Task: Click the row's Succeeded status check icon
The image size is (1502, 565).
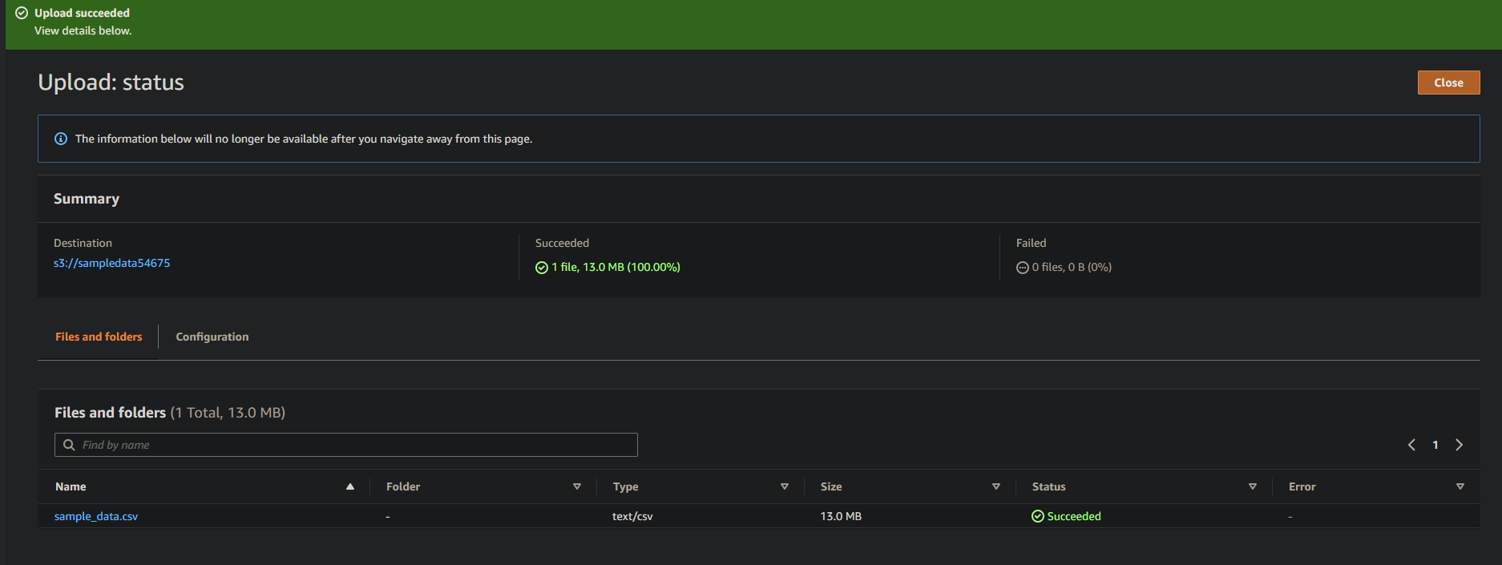Action: pos(1038,516)
